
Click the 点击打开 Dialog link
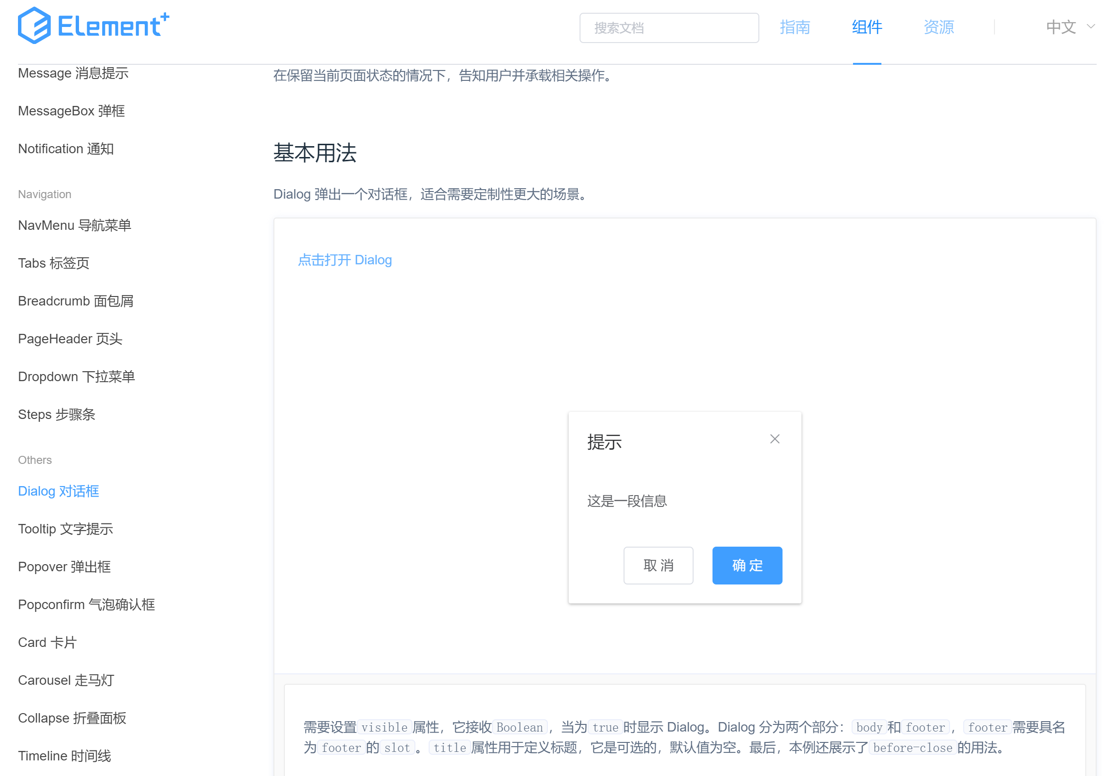point(345,260)
